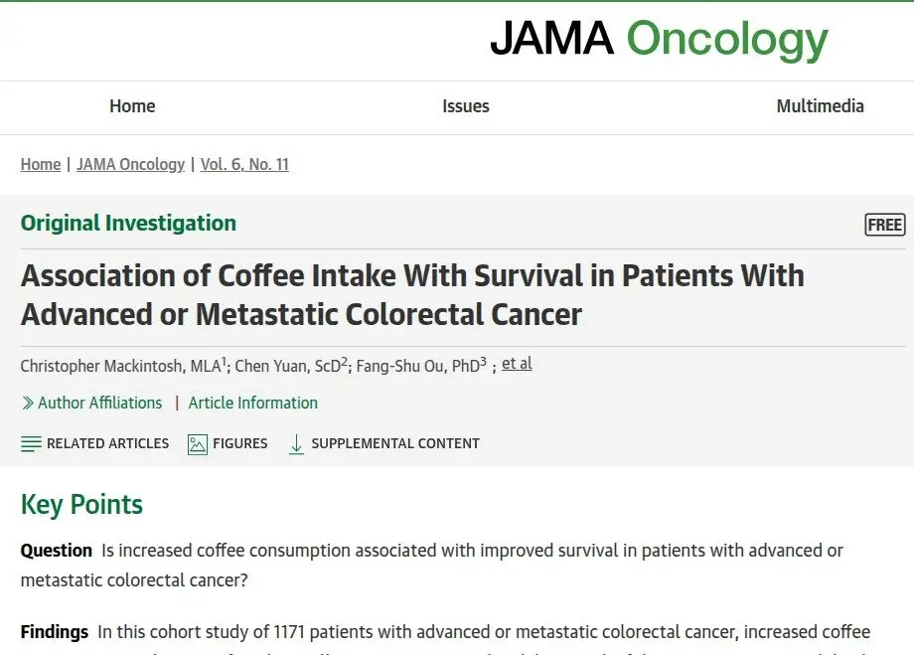Expand the full author list via et al
The height and width of the screenshot is (655, 914).
pyautogui.click(x=517, y=364)
